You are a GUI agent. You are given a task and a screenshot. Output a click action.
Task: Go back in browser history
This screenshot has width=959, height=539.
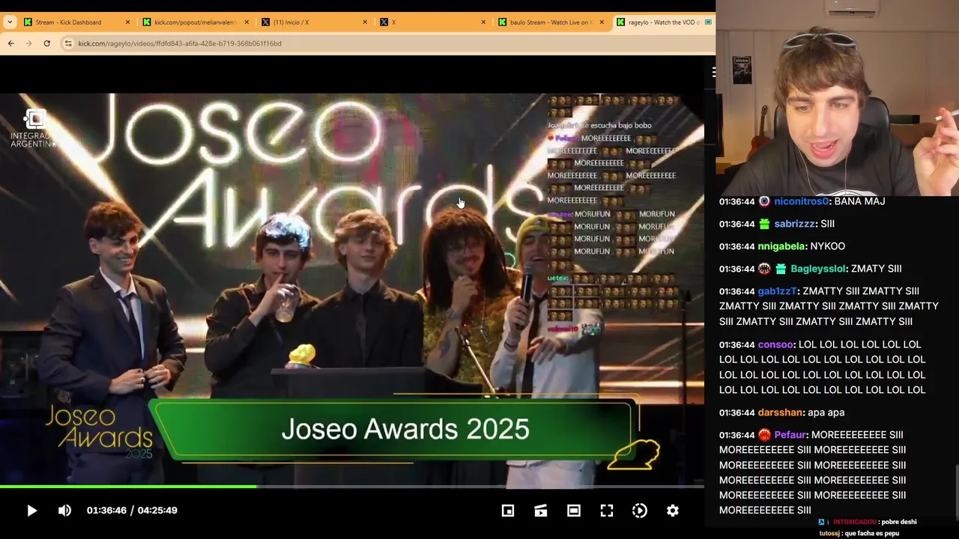10,43
